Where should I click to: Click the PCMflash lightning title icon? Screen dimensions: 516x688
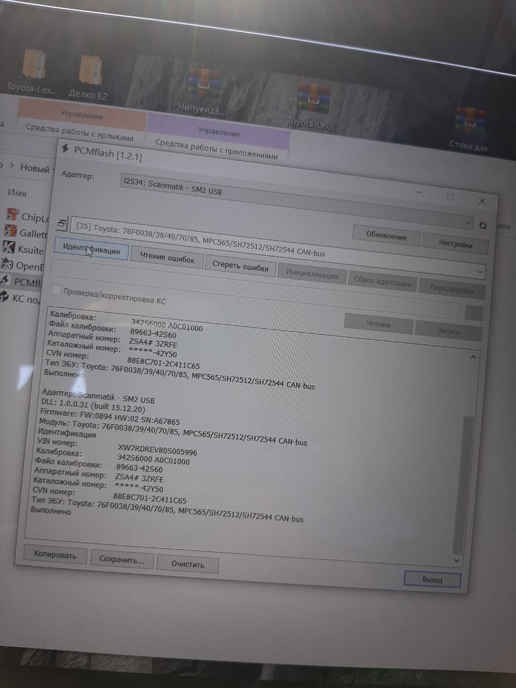tap(65, 148)
